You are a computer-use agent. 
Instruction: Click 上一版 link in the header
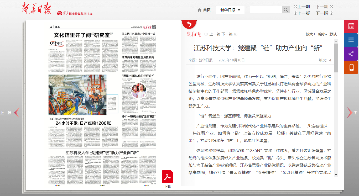302,13
